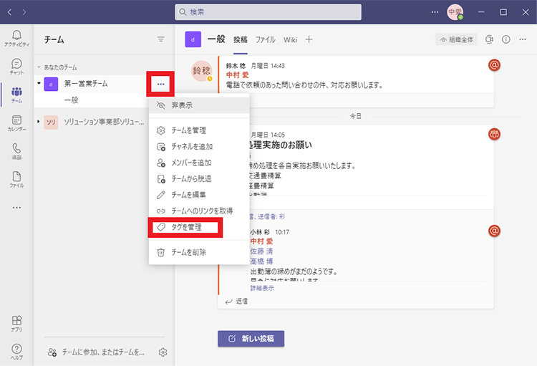Select the Teams icon in left rail

(16, 95)
